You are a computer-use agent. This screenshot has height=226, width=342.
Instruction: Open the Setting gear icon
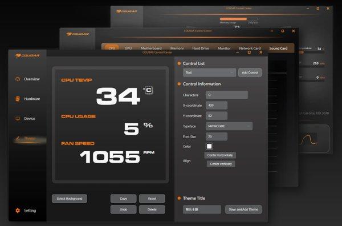coord(18,211)
